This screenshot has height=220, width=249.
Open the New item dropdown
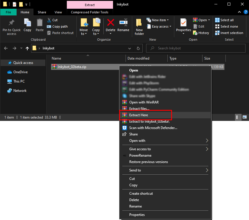(158, 20)
